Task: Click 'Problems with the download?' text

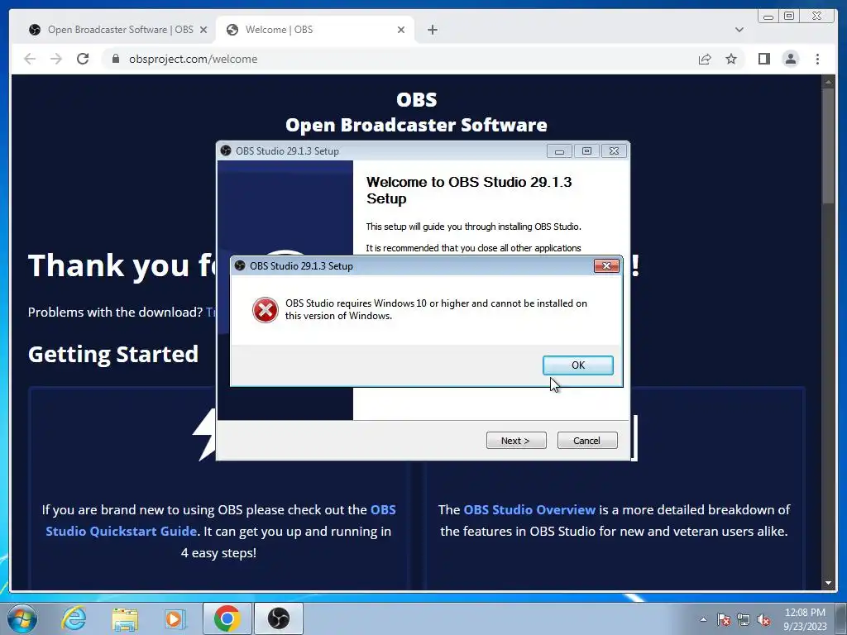Action: point(115,312)
